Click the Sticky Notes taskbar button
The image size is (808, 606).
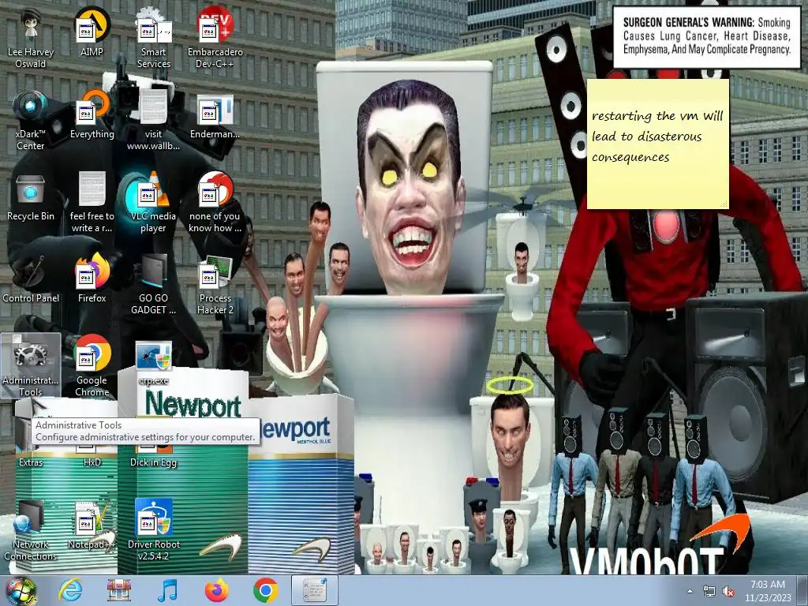[x=314, y=590]
